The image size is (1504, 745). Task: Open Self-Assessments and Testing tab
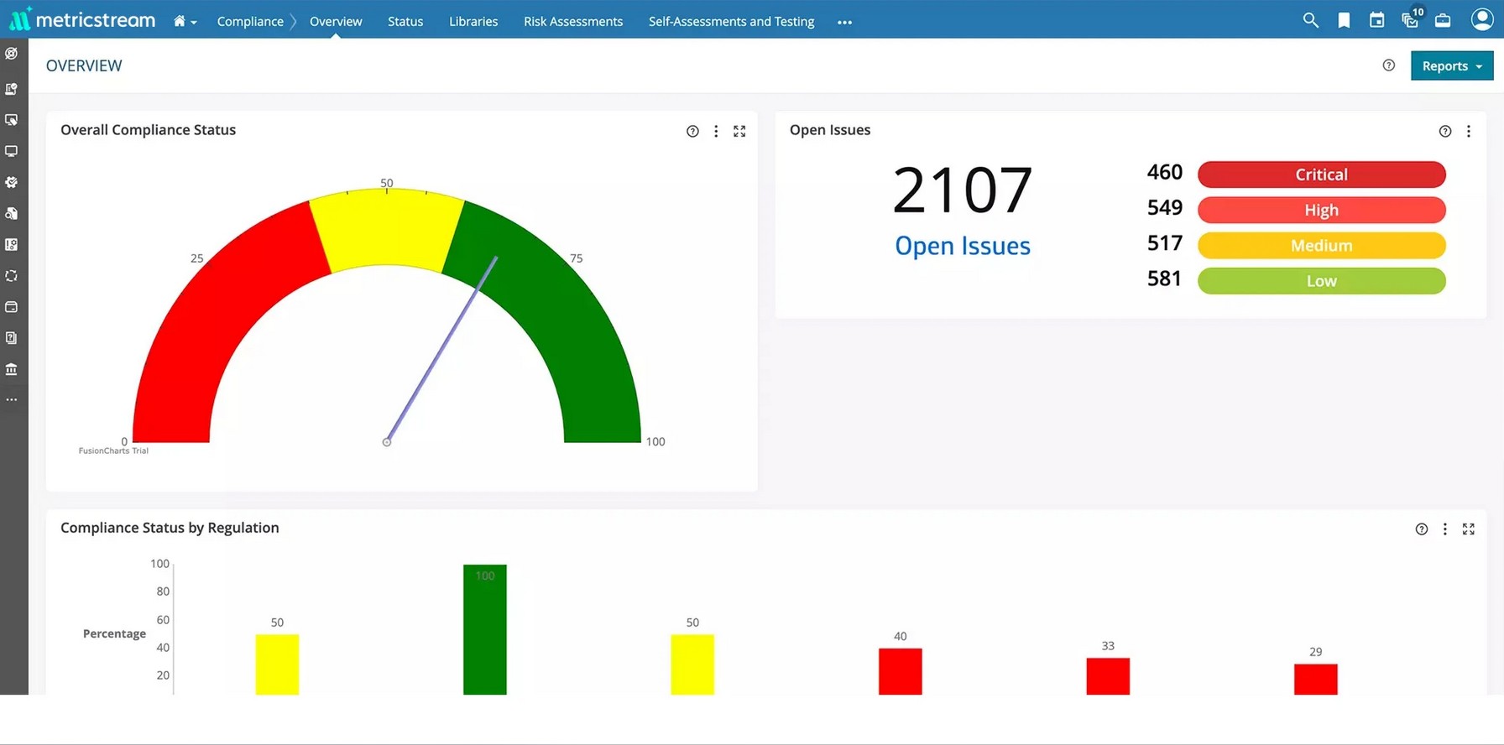click(731, 22)
